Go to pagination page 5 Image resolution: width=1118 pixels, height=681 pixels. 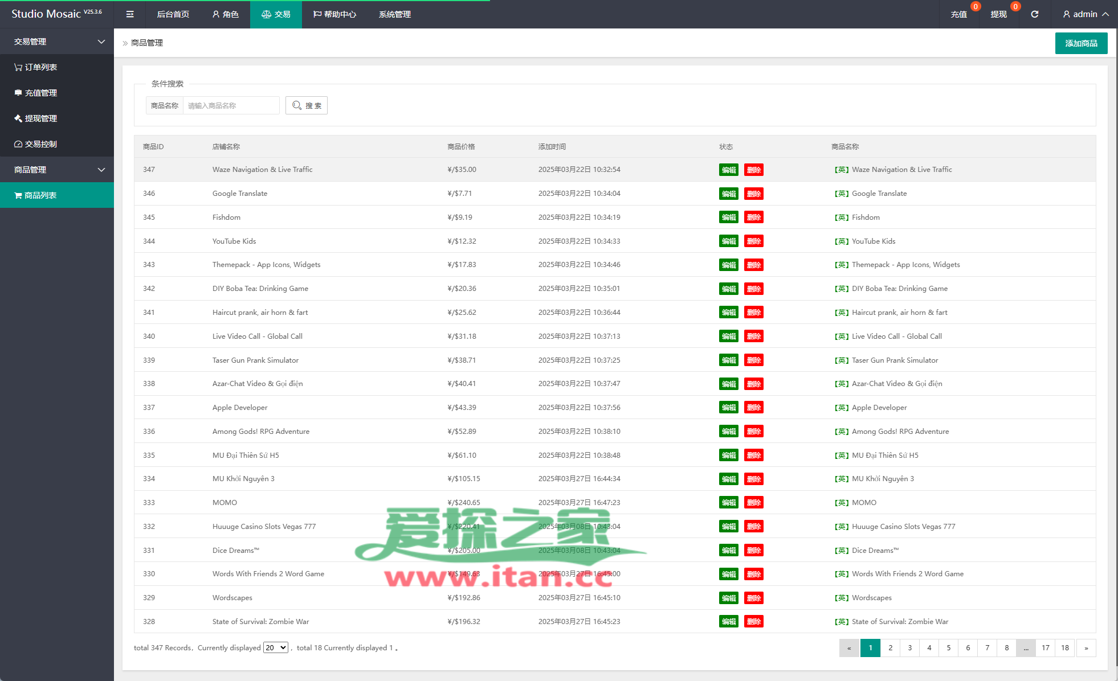[x=948, y=648]
